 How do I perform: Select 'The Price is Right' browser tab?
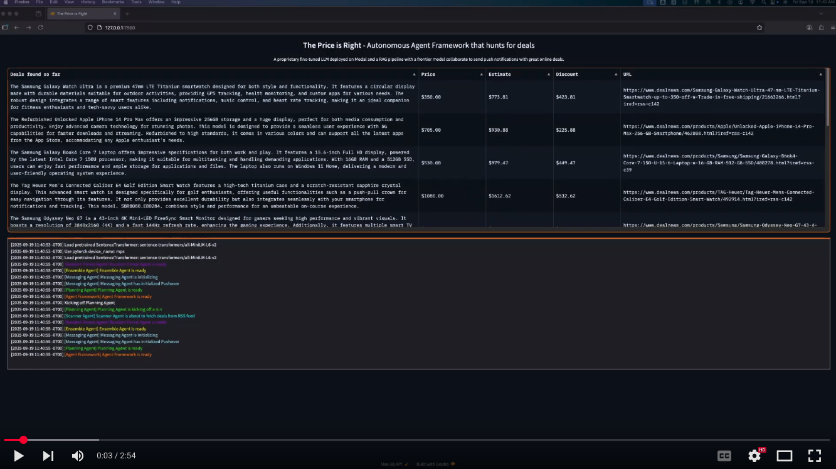(83, 13)
